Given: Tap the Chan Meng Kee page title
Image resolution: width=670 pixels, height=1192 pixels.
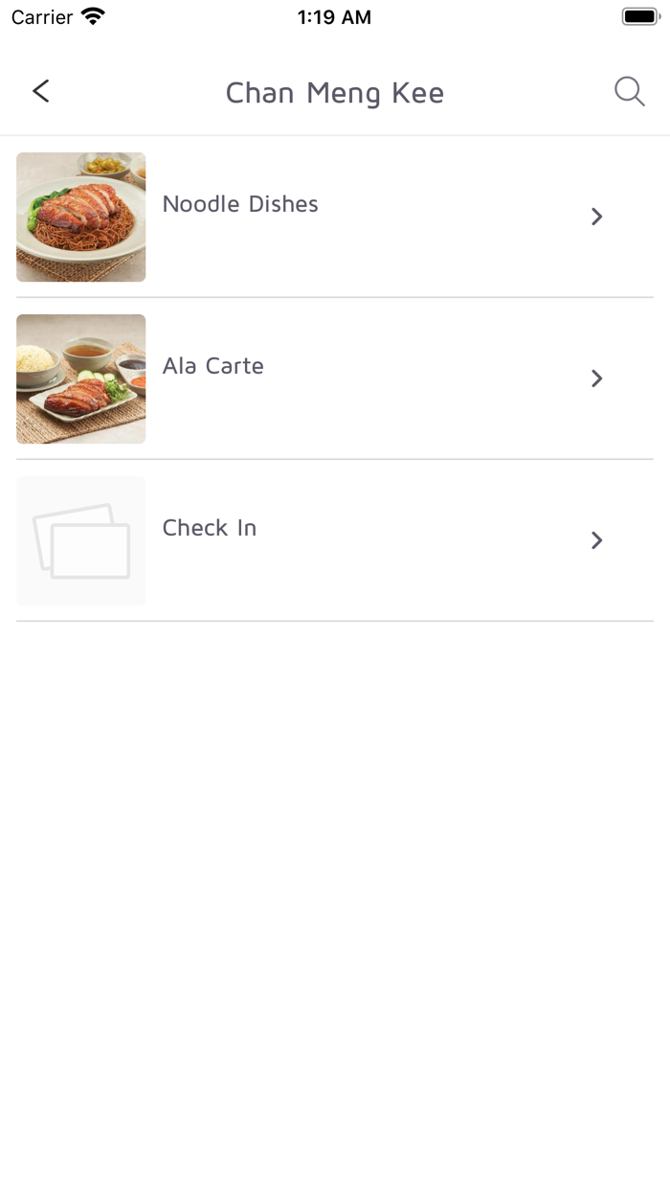Looking at the screenshot, I should coord(335,93).
